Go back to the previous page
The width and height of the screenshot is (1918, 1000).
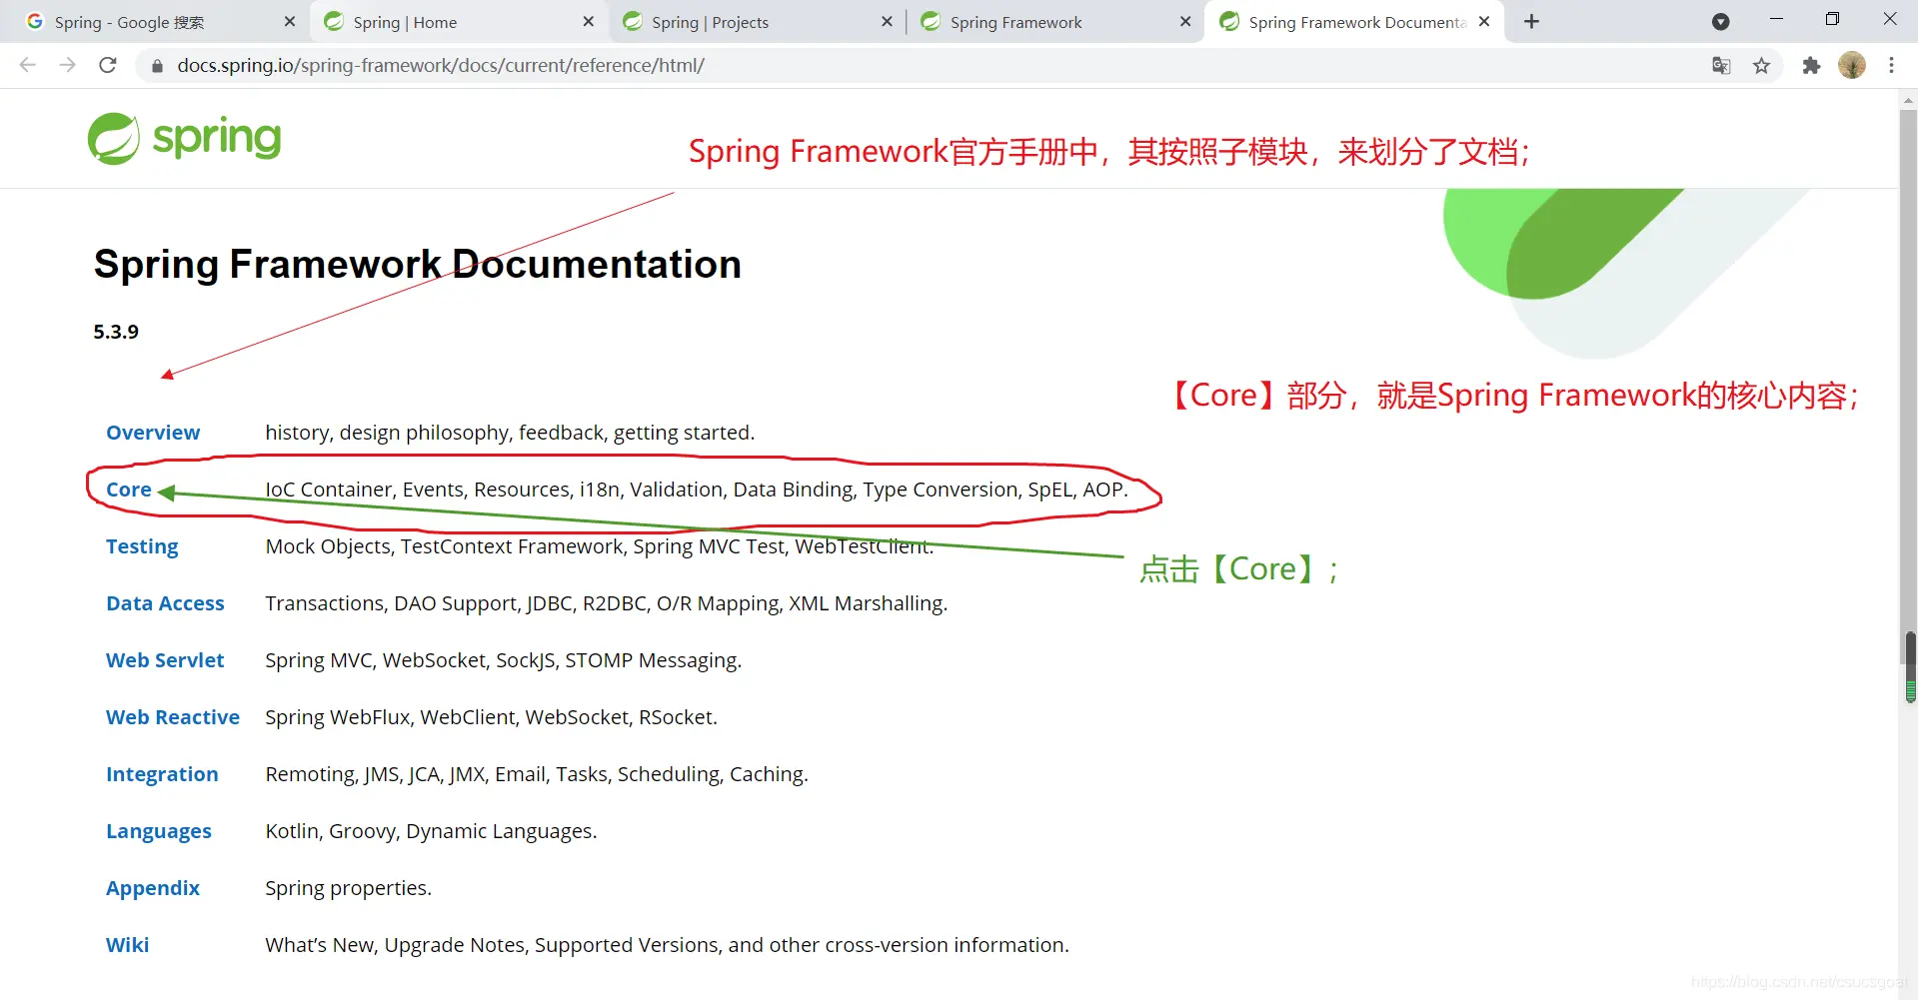pos(28,65)
